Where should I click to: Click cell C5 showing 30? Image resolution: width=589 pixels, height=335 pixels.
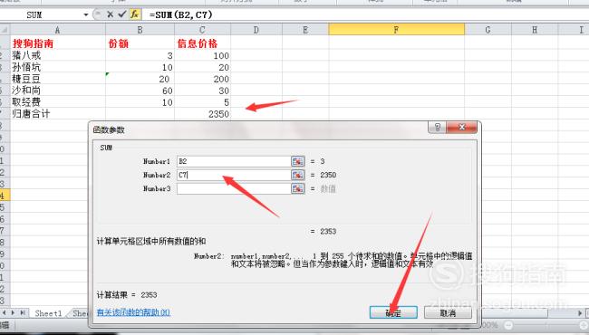202,91
